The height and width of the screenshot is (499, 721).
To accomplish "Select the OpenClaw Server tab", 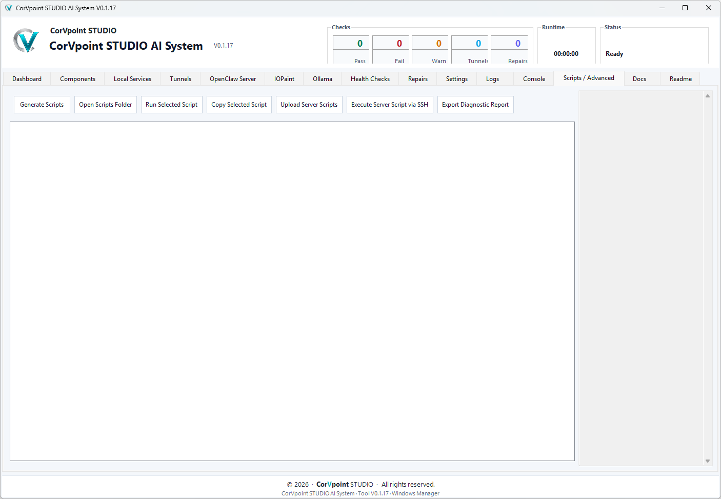I will (x=233, y=79).
